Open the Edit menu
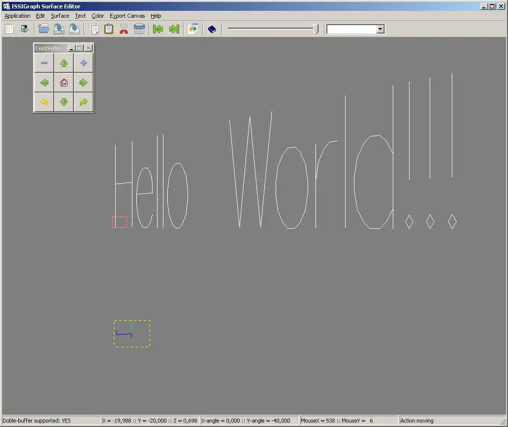 40,16
